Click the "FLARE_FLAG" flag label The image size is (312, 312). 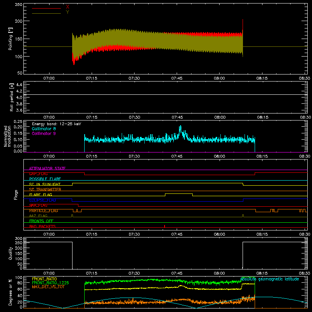coord(41,195)
